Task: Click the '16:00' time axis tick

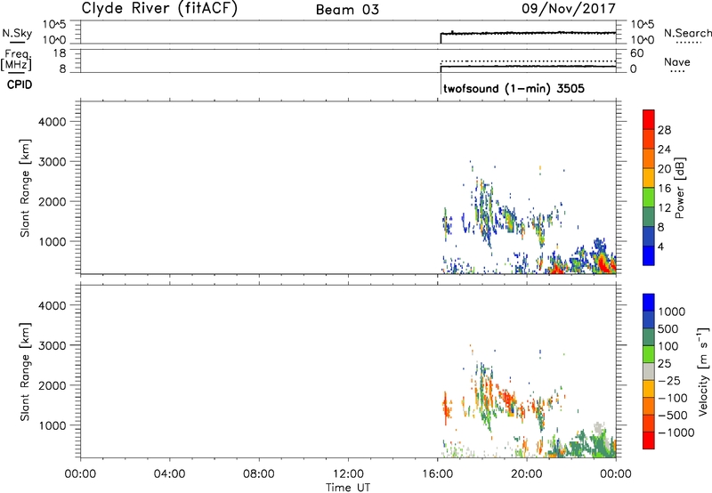Action: point(437,474)
